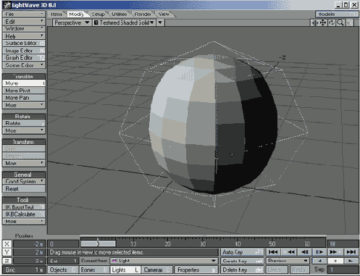The width and height of the screenshot is (360, 276).
Task: Select the Rotate tool
Action: [x=24, y=123]
